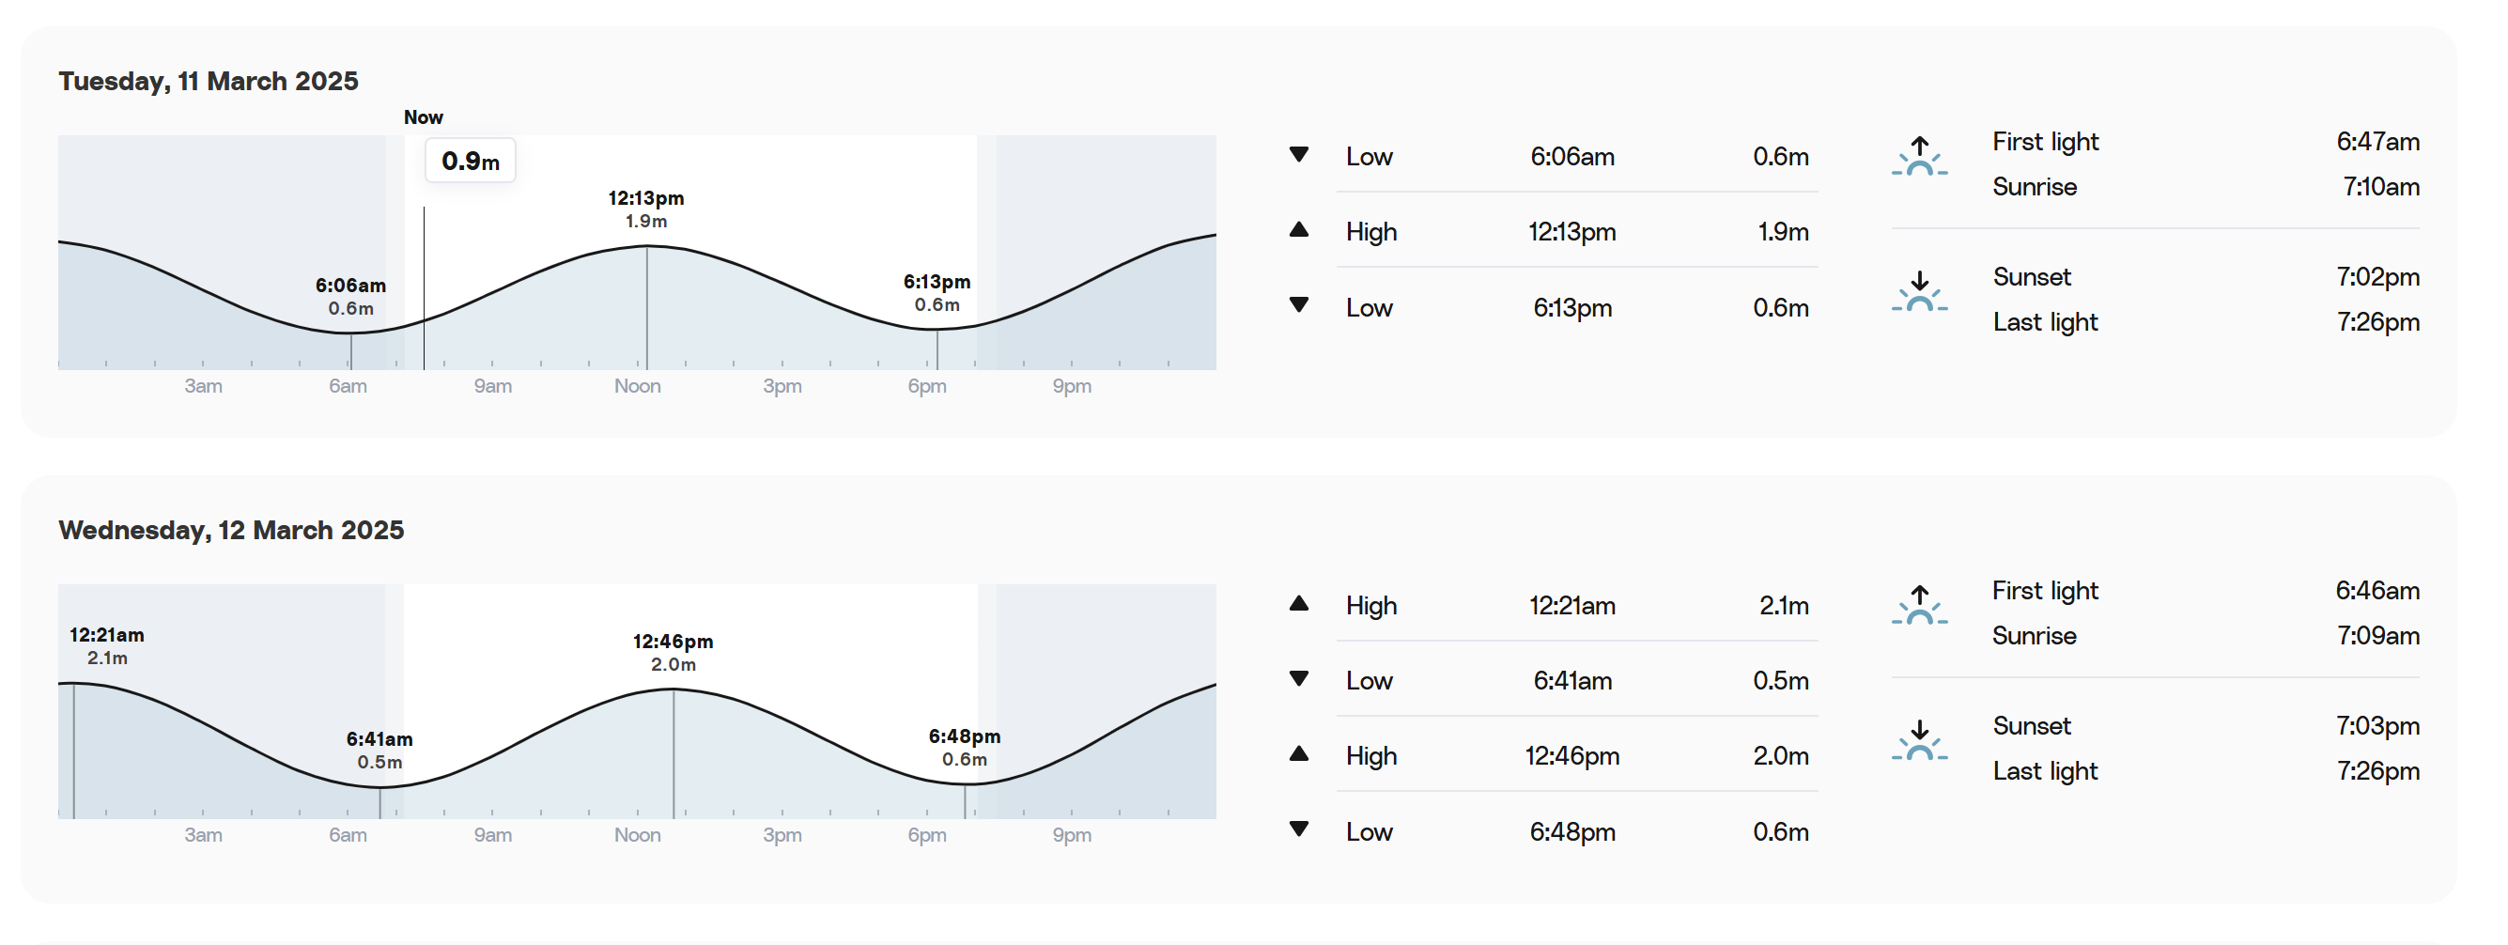Click the 0.9m Now tooltip on Tuesday's chart
Viewport: 2508px width, 945px height.
tap(471, 161)
